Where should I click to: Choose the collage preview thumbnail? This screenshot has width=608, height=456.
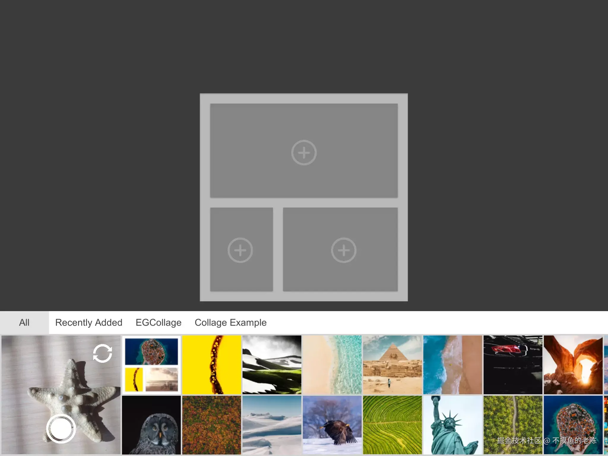(x=151, y=365)
